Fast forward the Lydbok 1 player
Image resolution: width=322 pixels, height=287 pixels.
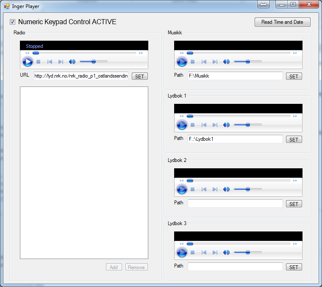tap(295, 116)
